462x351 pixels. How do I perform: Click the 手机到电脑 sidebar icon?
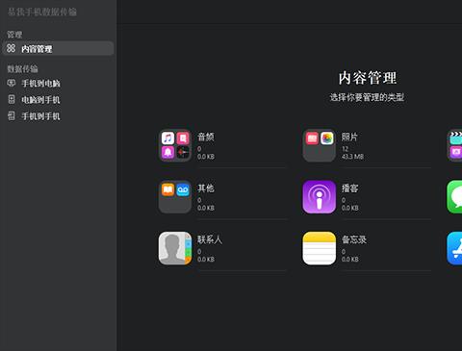pyautogui.click(x=12, y=83)
